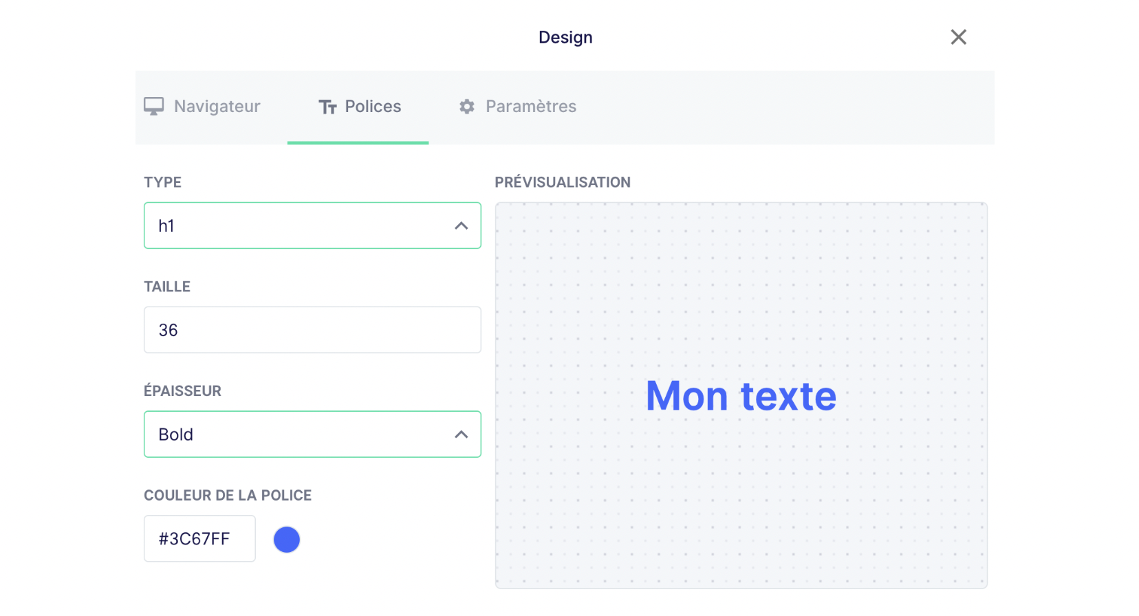Select the Polices tab label
Image resolution: width=1139 pixels, height=616 pixels.
click(x=373, y=107)
